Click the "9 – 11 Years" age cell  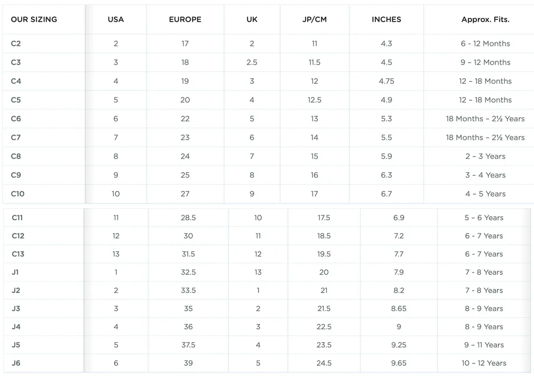pyautogui.click(x=484, y=345)
